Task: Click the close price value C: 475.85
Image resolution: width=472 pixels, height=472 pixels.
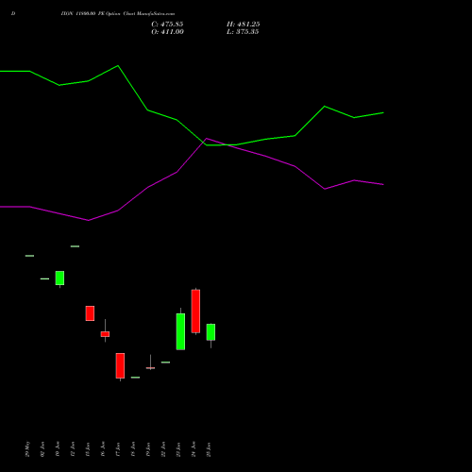Action: coord(167,25)
